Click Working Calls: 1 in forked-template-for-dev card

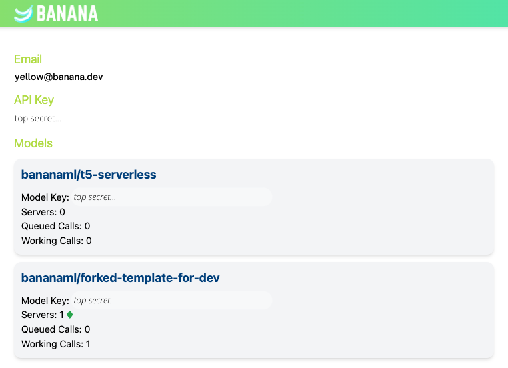[x=56, y=344]
